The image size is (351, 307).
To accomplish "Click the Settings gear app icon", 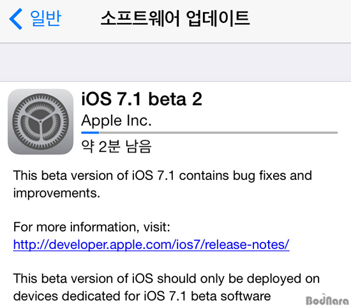I will pos(40,122).
